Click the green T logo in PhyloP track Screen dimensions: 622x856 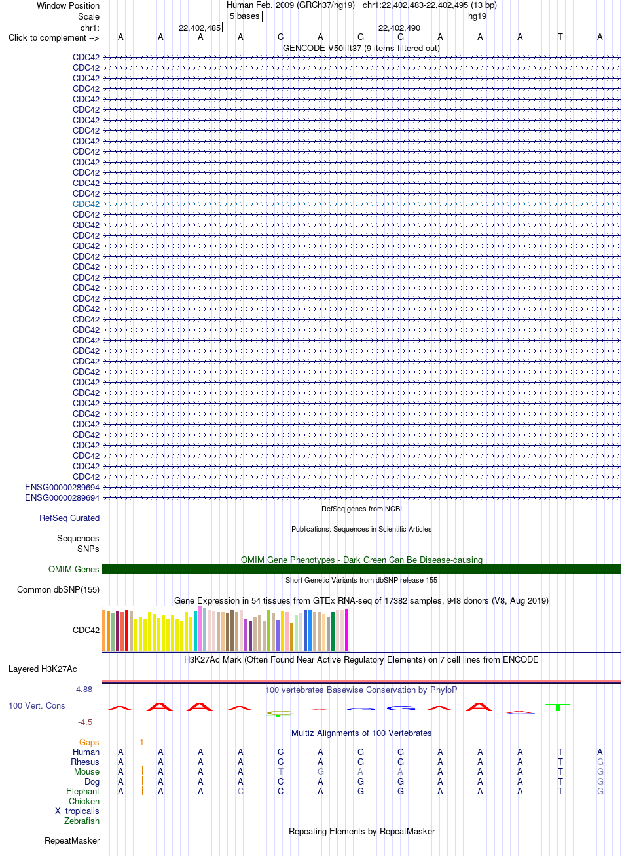(x=558, y=707)
